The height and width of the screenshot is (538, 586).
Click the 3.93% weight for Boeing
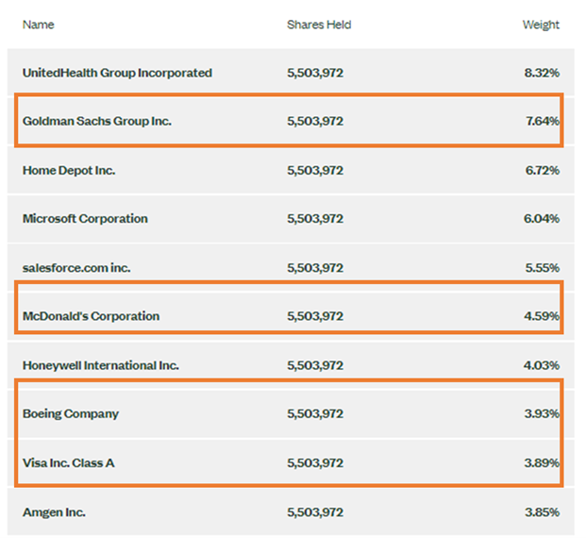point(542,413)
